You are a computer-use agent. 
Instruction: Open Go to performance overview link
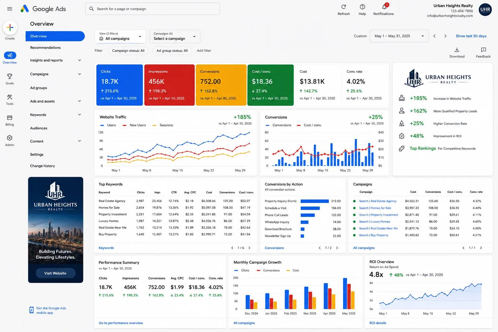121,323
